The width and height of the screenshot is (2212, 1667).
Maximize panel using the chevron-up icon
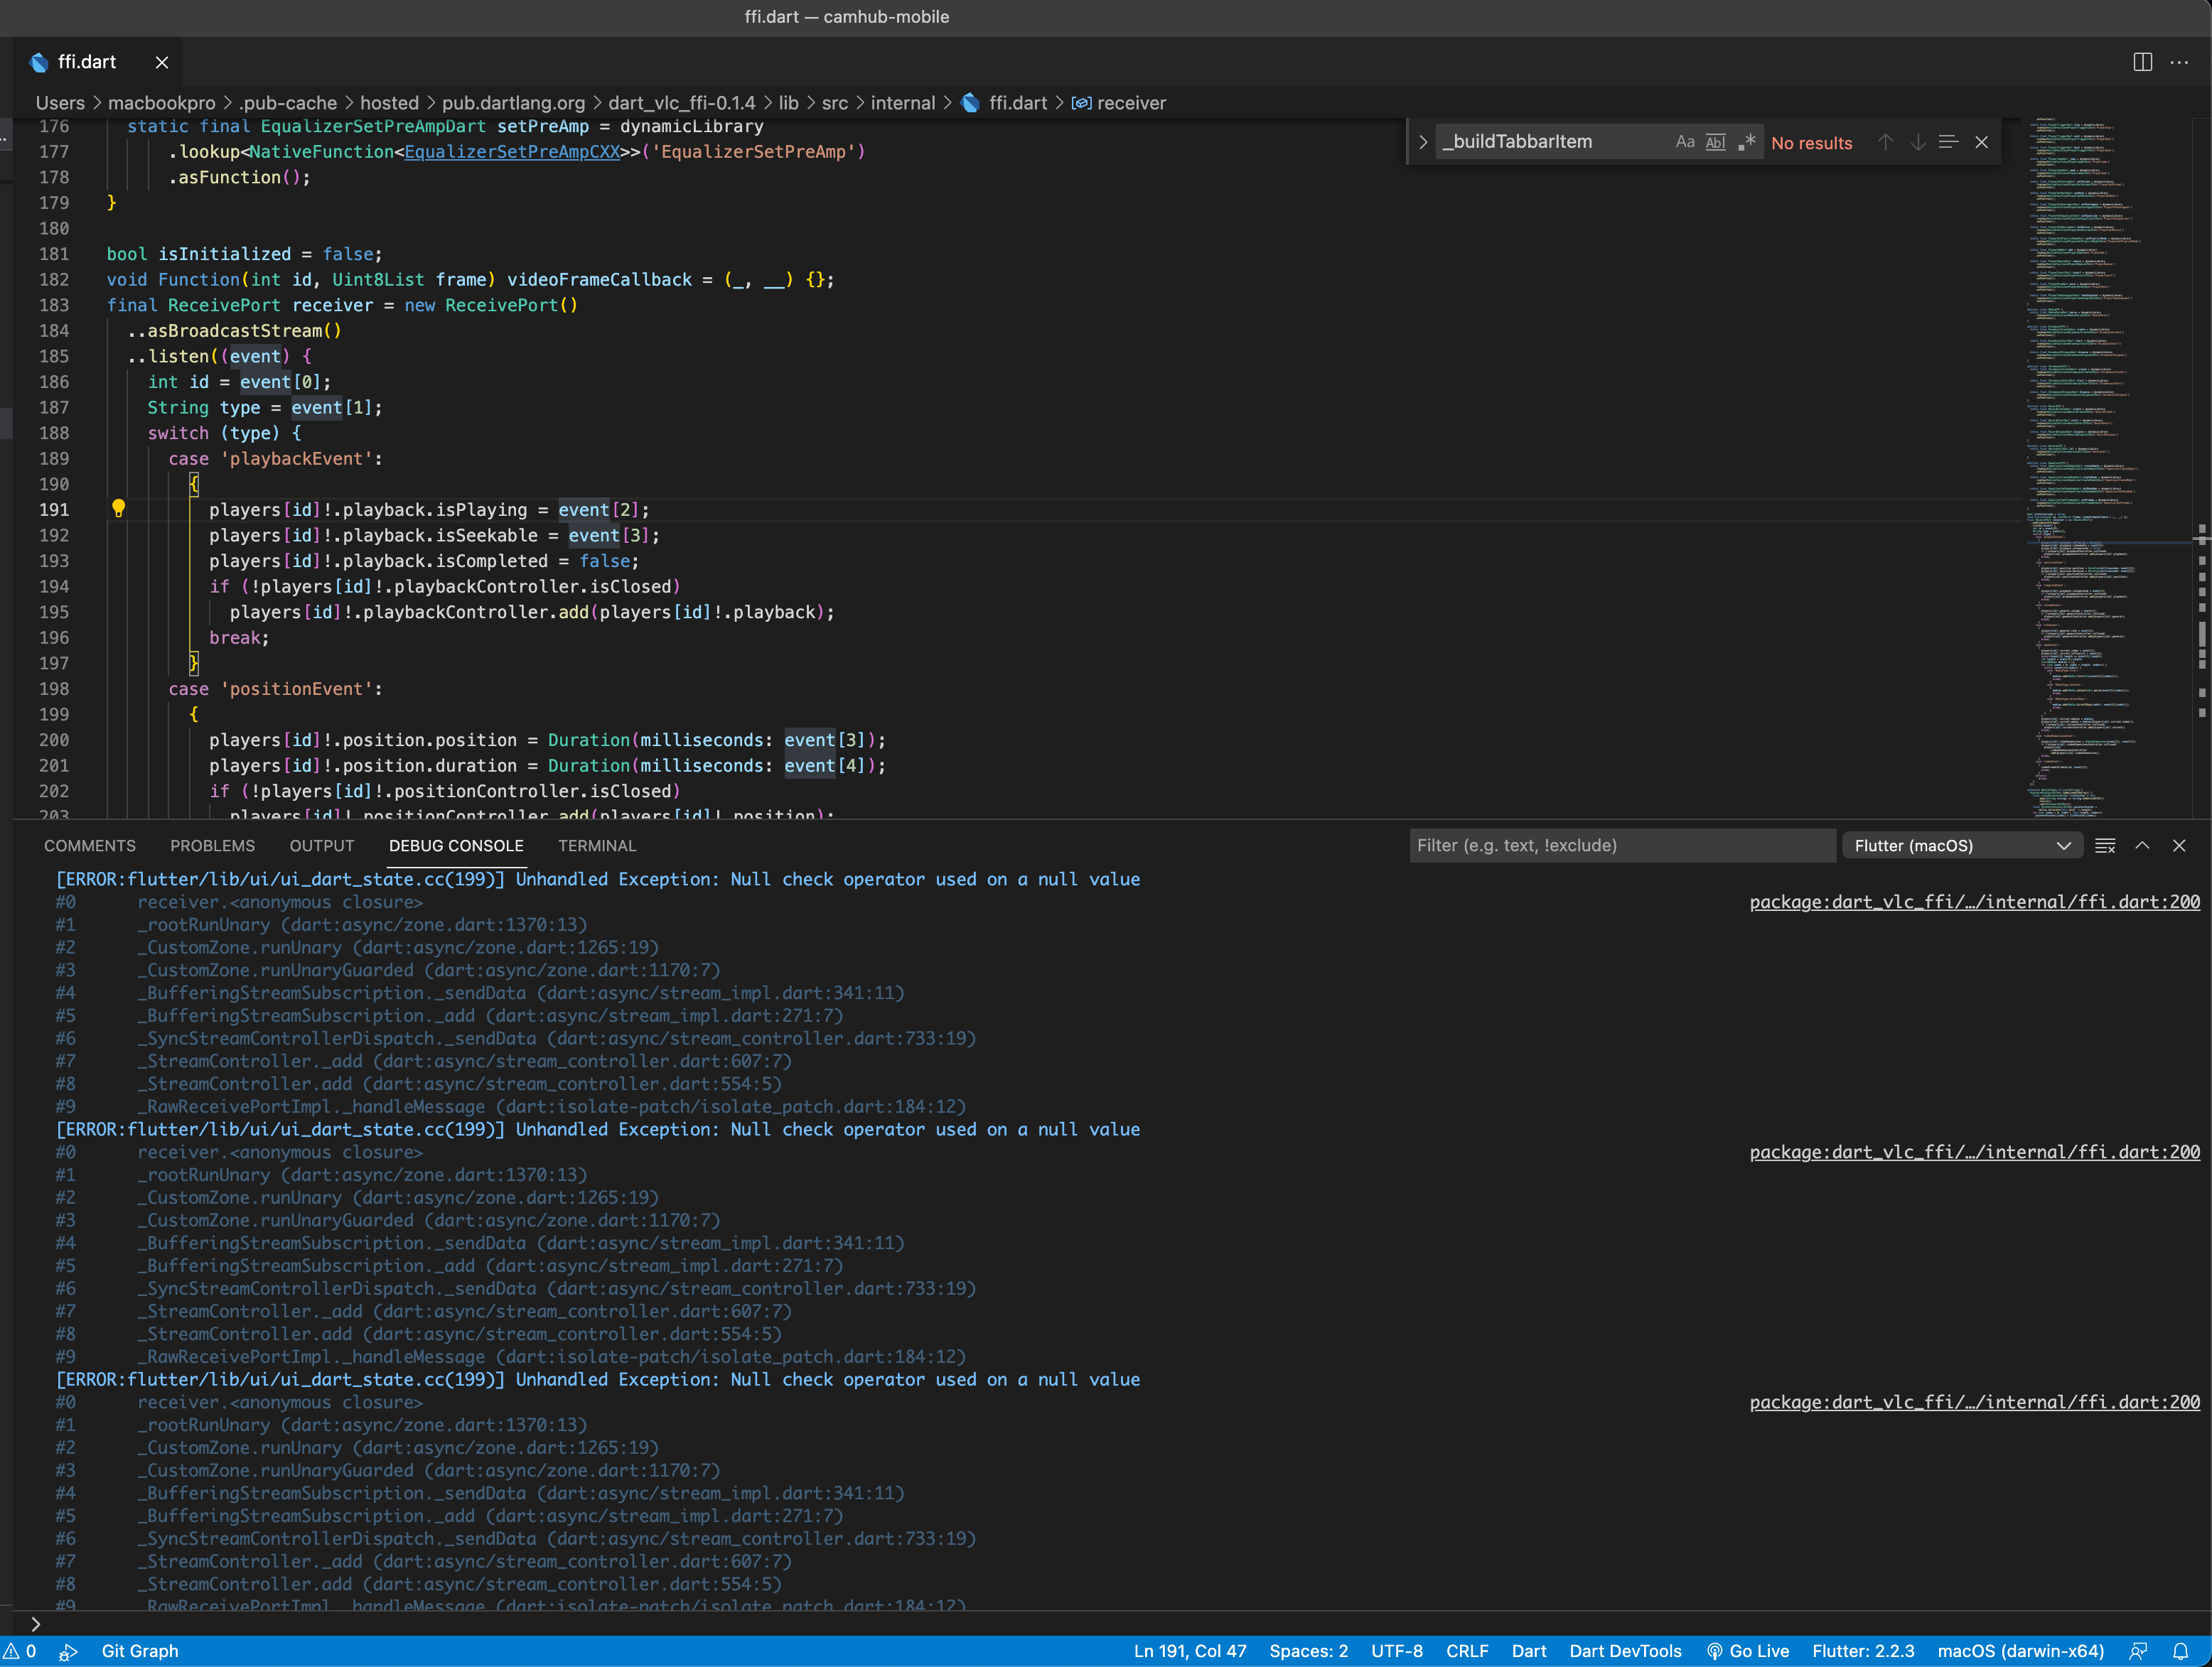(x=2142, y=846)
